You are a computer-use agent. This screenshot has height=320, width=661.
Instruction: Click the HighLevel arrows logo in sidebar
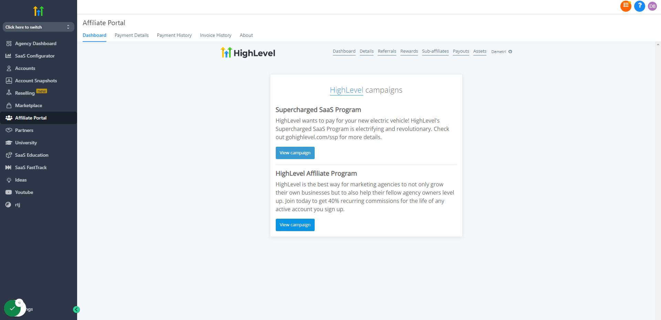click(39, 11)
